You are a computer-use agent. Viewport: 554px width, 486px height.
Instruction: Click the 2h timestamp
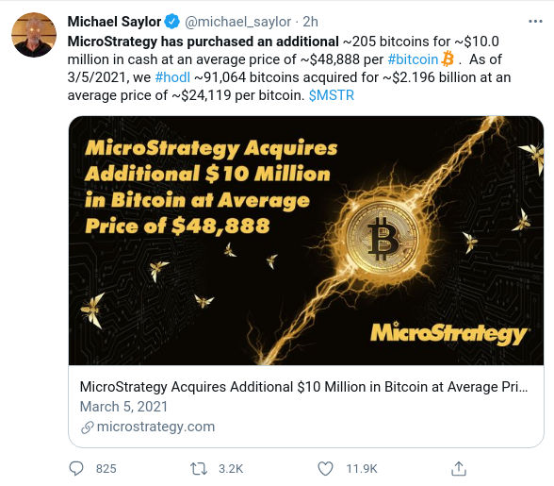click(310, 22)
